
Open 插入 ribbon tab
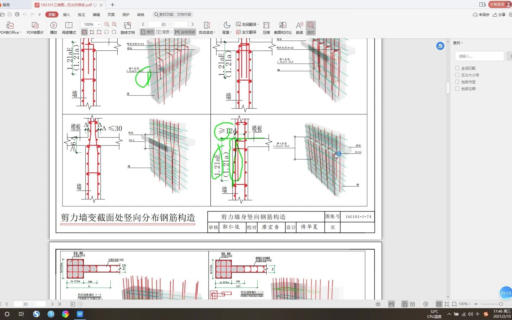pos(67,15)
